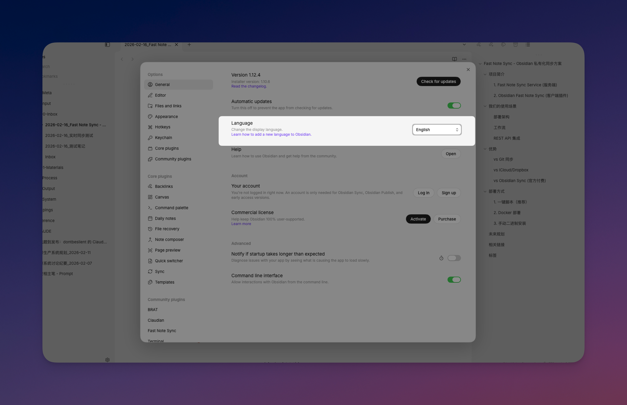Click the reading view book icon
The width and height of the screenshot is (627, 405).
click(455, 59)
